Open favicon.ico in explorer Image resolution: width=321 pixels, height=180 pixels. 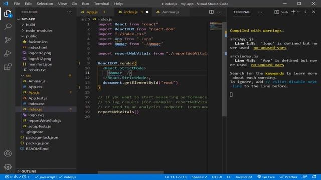click(x=38, y=42)
